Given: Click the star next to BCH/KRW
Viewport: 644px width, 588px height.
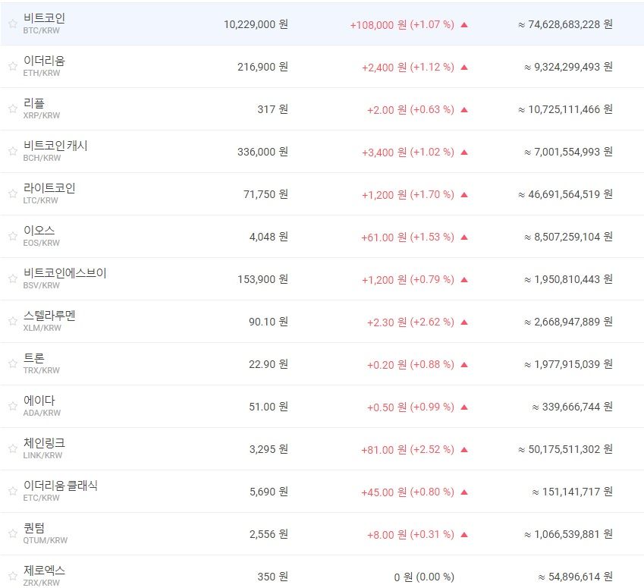Looking at the screenshot, I should 12,151.
